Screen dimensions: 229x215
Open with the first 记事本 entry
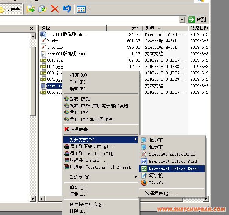pyautogui.click(x=172, y=140)
